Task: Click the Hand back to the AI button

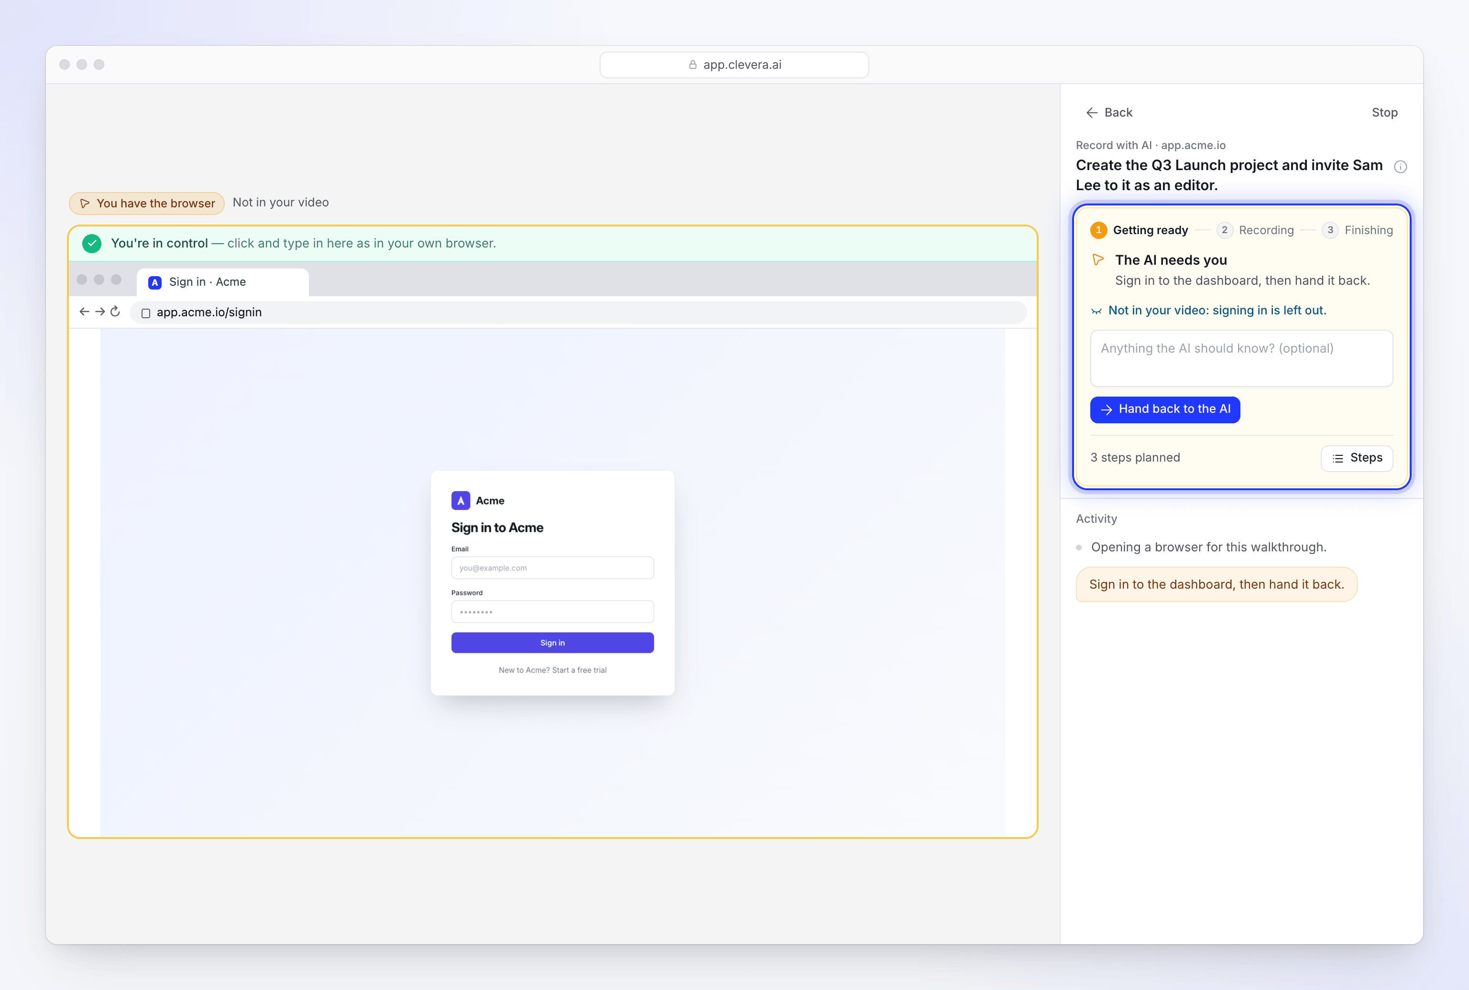Action: (x=1165, y=409)
